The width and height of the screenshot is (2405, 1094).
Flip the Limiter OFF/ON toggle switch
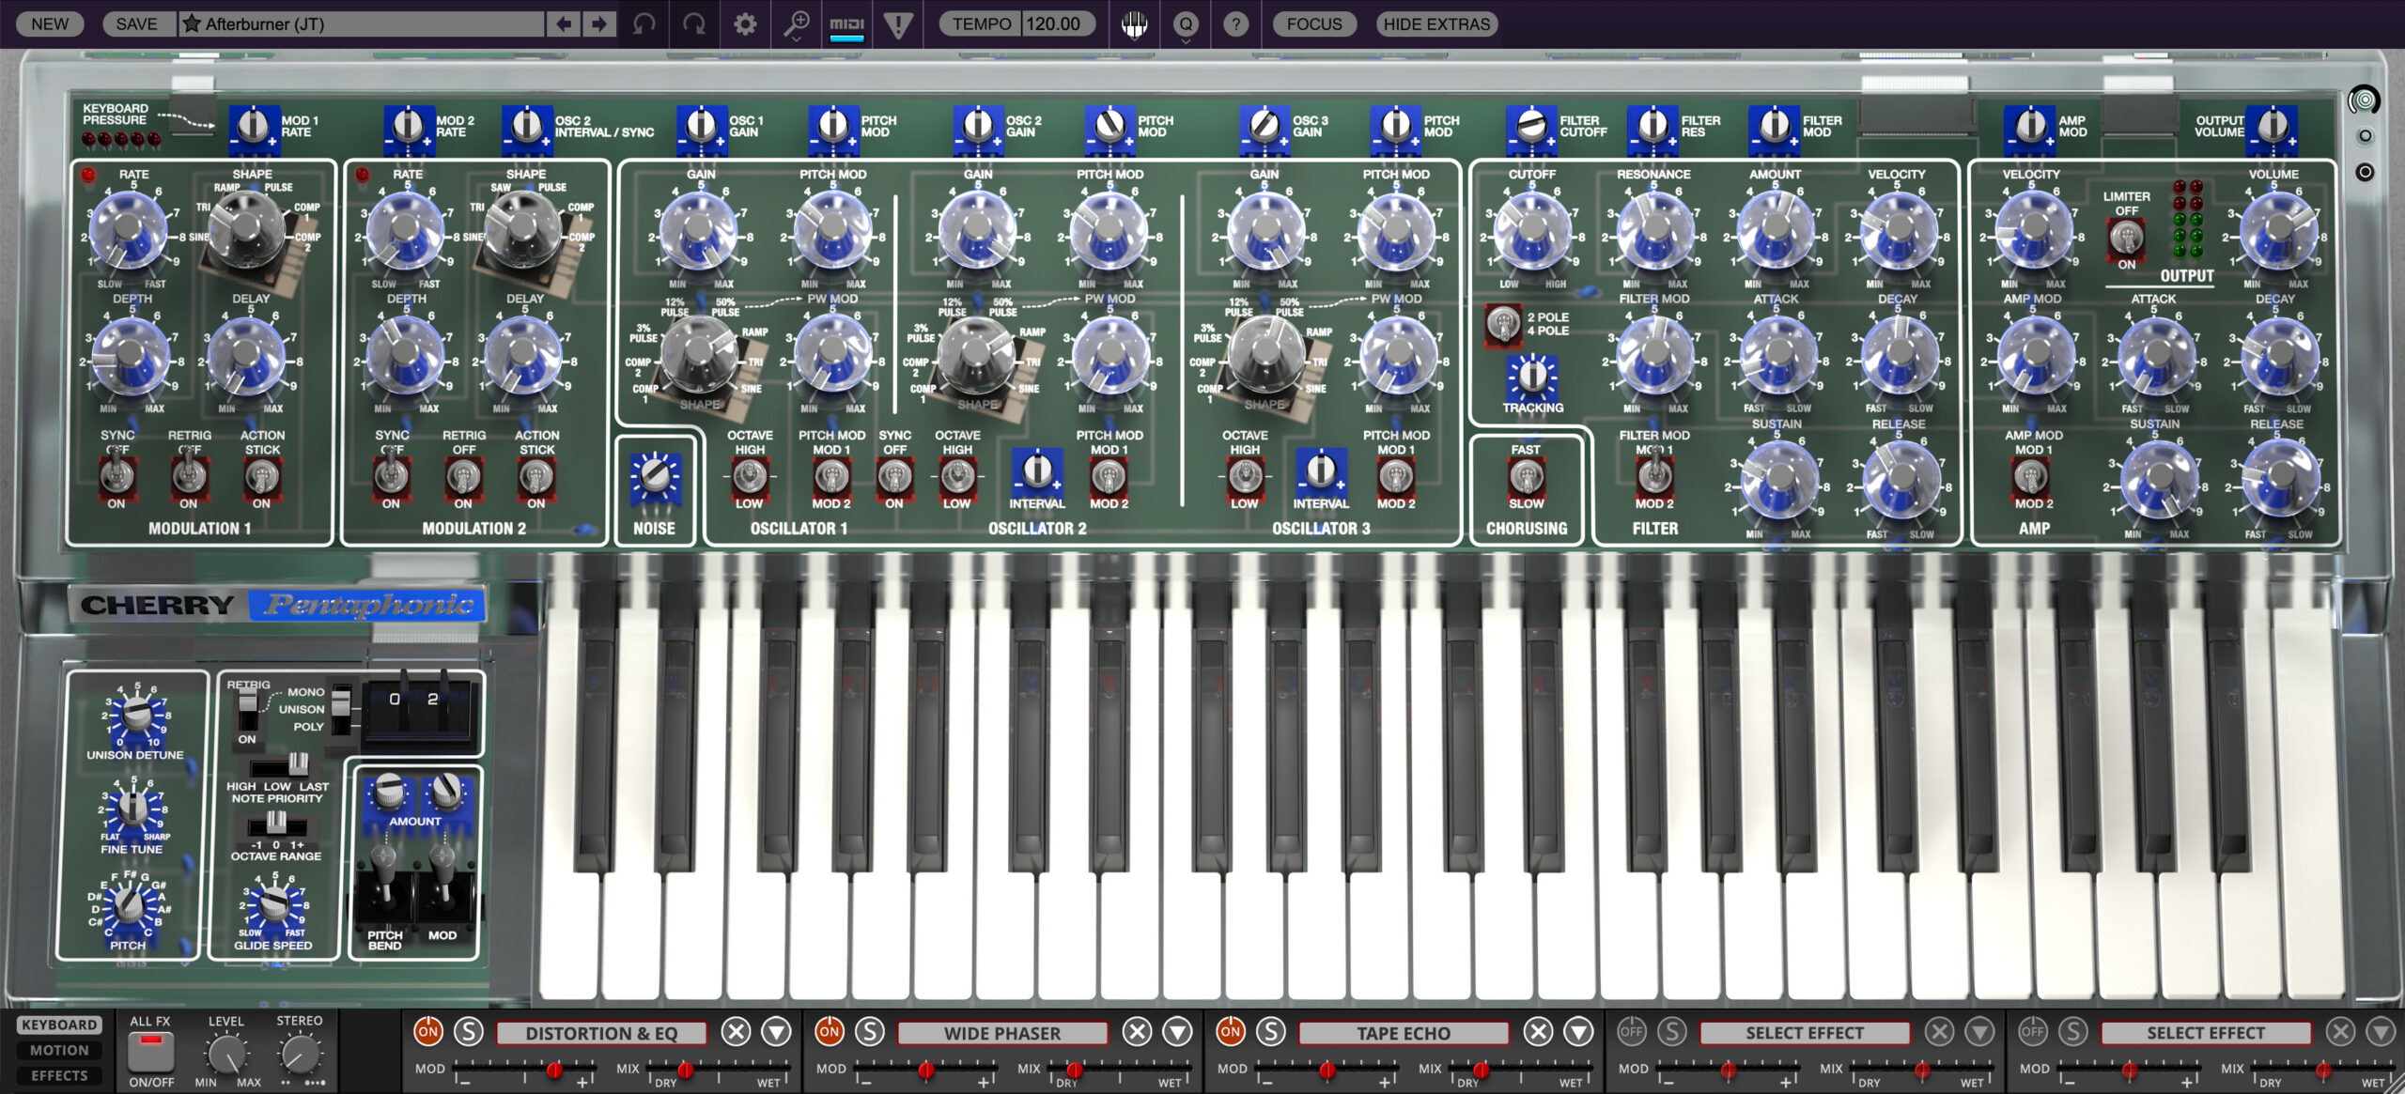(x=2126, y=238)
